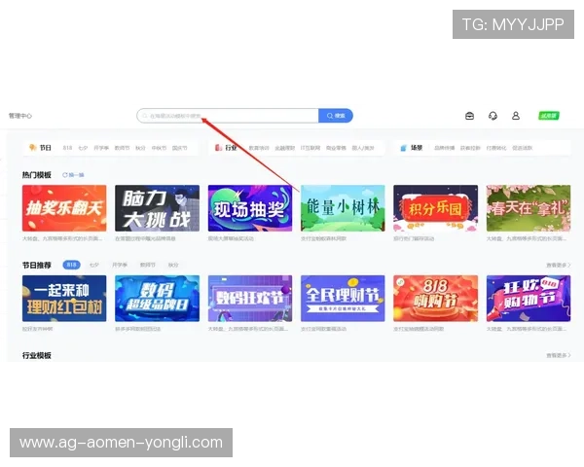Select 中秋节 in the 节日 category bar
The image size is (584, 467).
pyautogui.click(x=159, y=148)
